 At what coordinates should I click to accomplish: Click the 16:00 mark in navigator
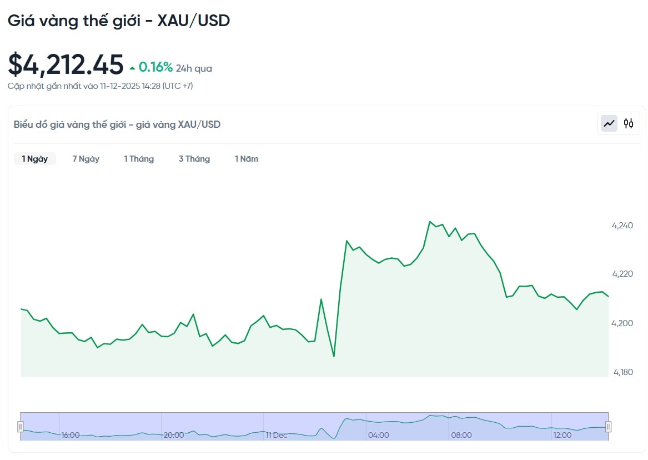point(71,435)
